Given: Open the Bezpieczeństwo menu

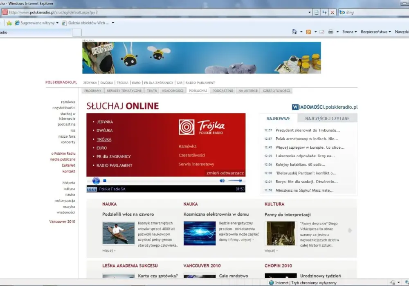Looking at the screenshot, I should coord(376,32).
